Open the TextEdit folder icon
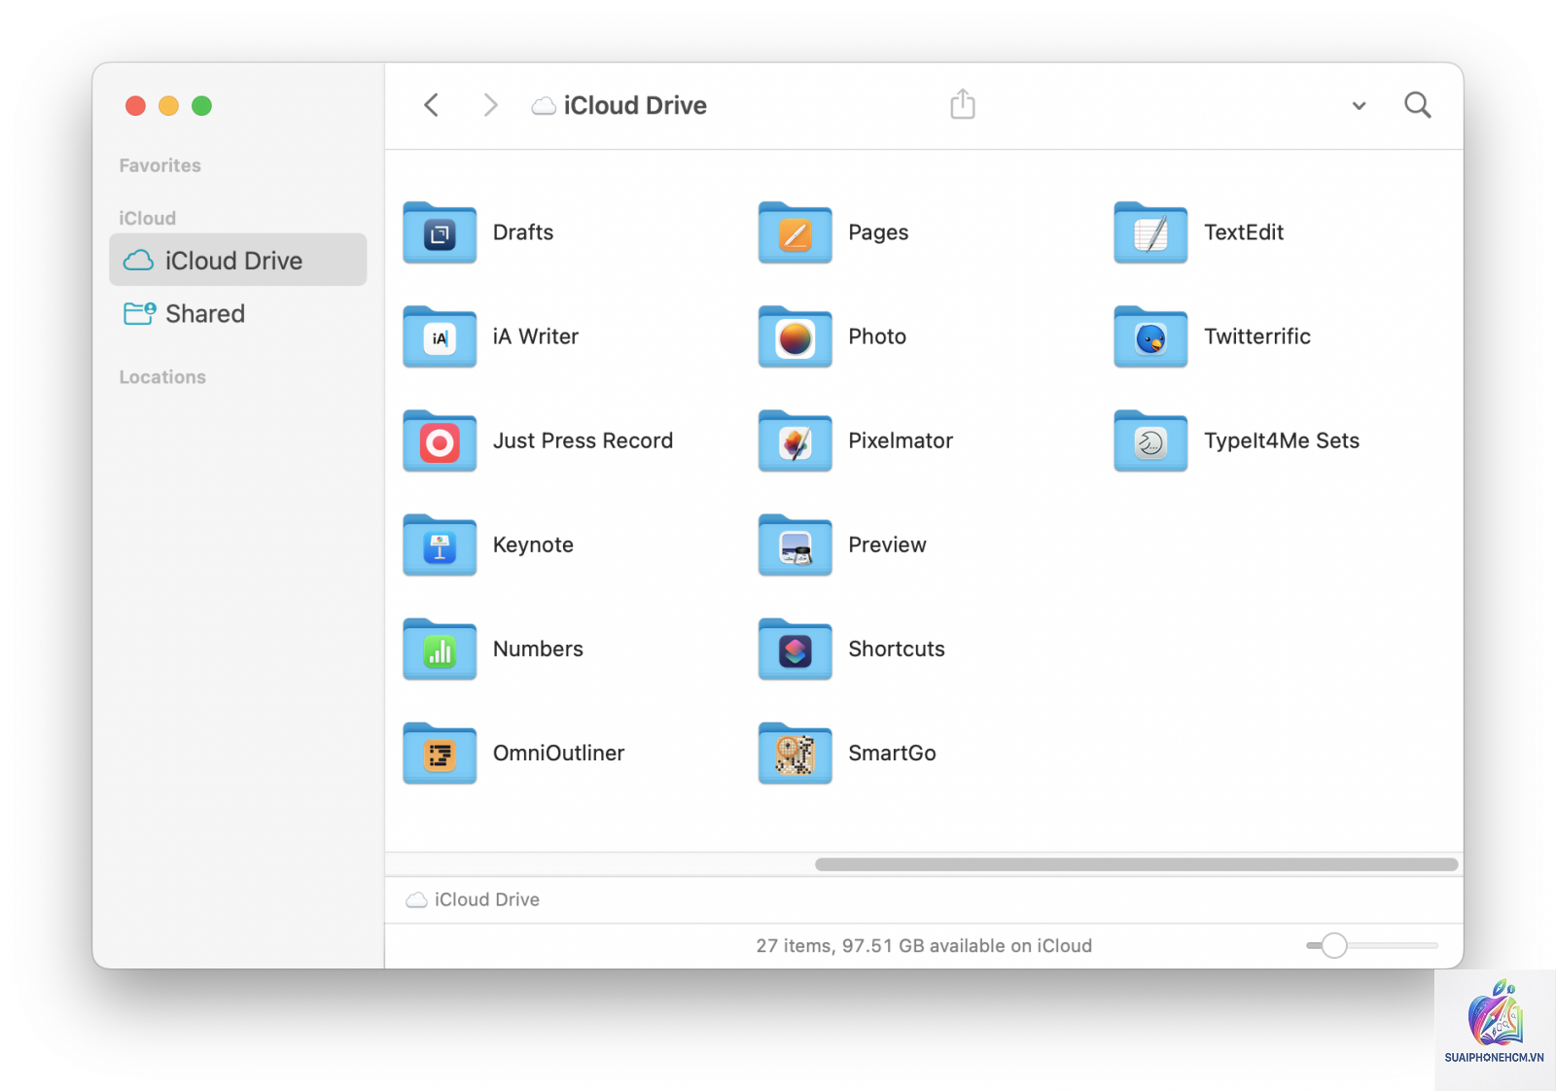Viewport: 1556px width, 1091px height. [1150, 233]
